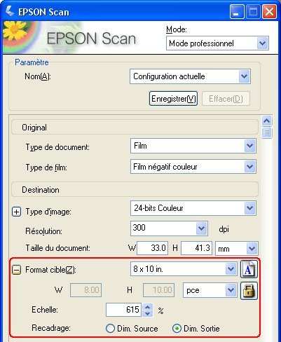The image size is (281, 342).
Task: Click the Echelle 615 percentage field
Action: pyautogui.click(x=123, y=310)
